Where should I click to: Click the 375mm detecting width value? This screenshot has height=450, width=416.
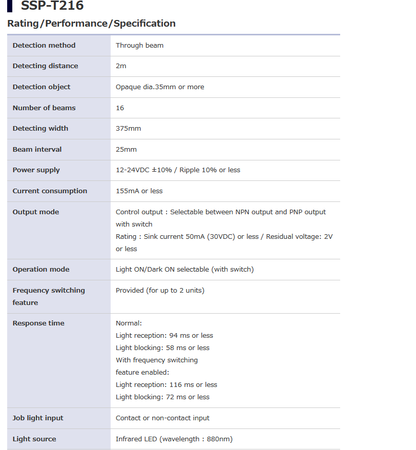(x=128, y=129)
